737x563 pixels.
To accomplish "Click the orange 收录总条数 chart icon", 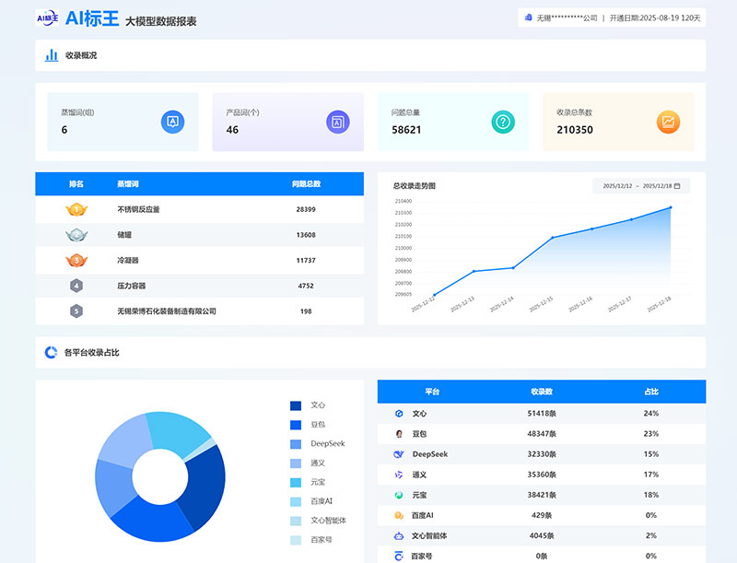I will [x=668, y=122].
